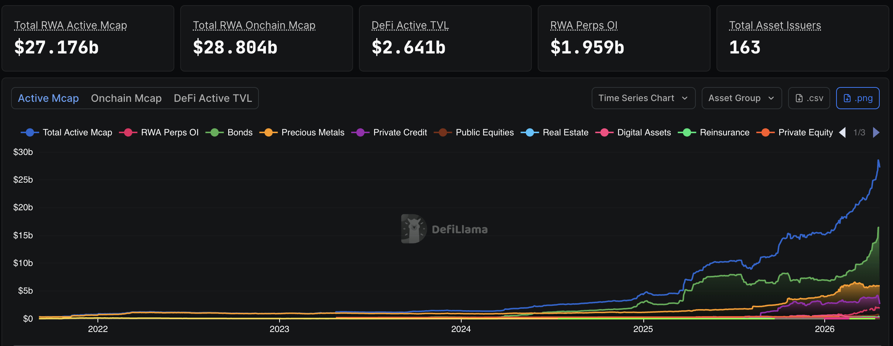This screenshot has height=346, width=893.
Task: Switch to the Onchain Mcap tab
Action: tap(126, 98)
